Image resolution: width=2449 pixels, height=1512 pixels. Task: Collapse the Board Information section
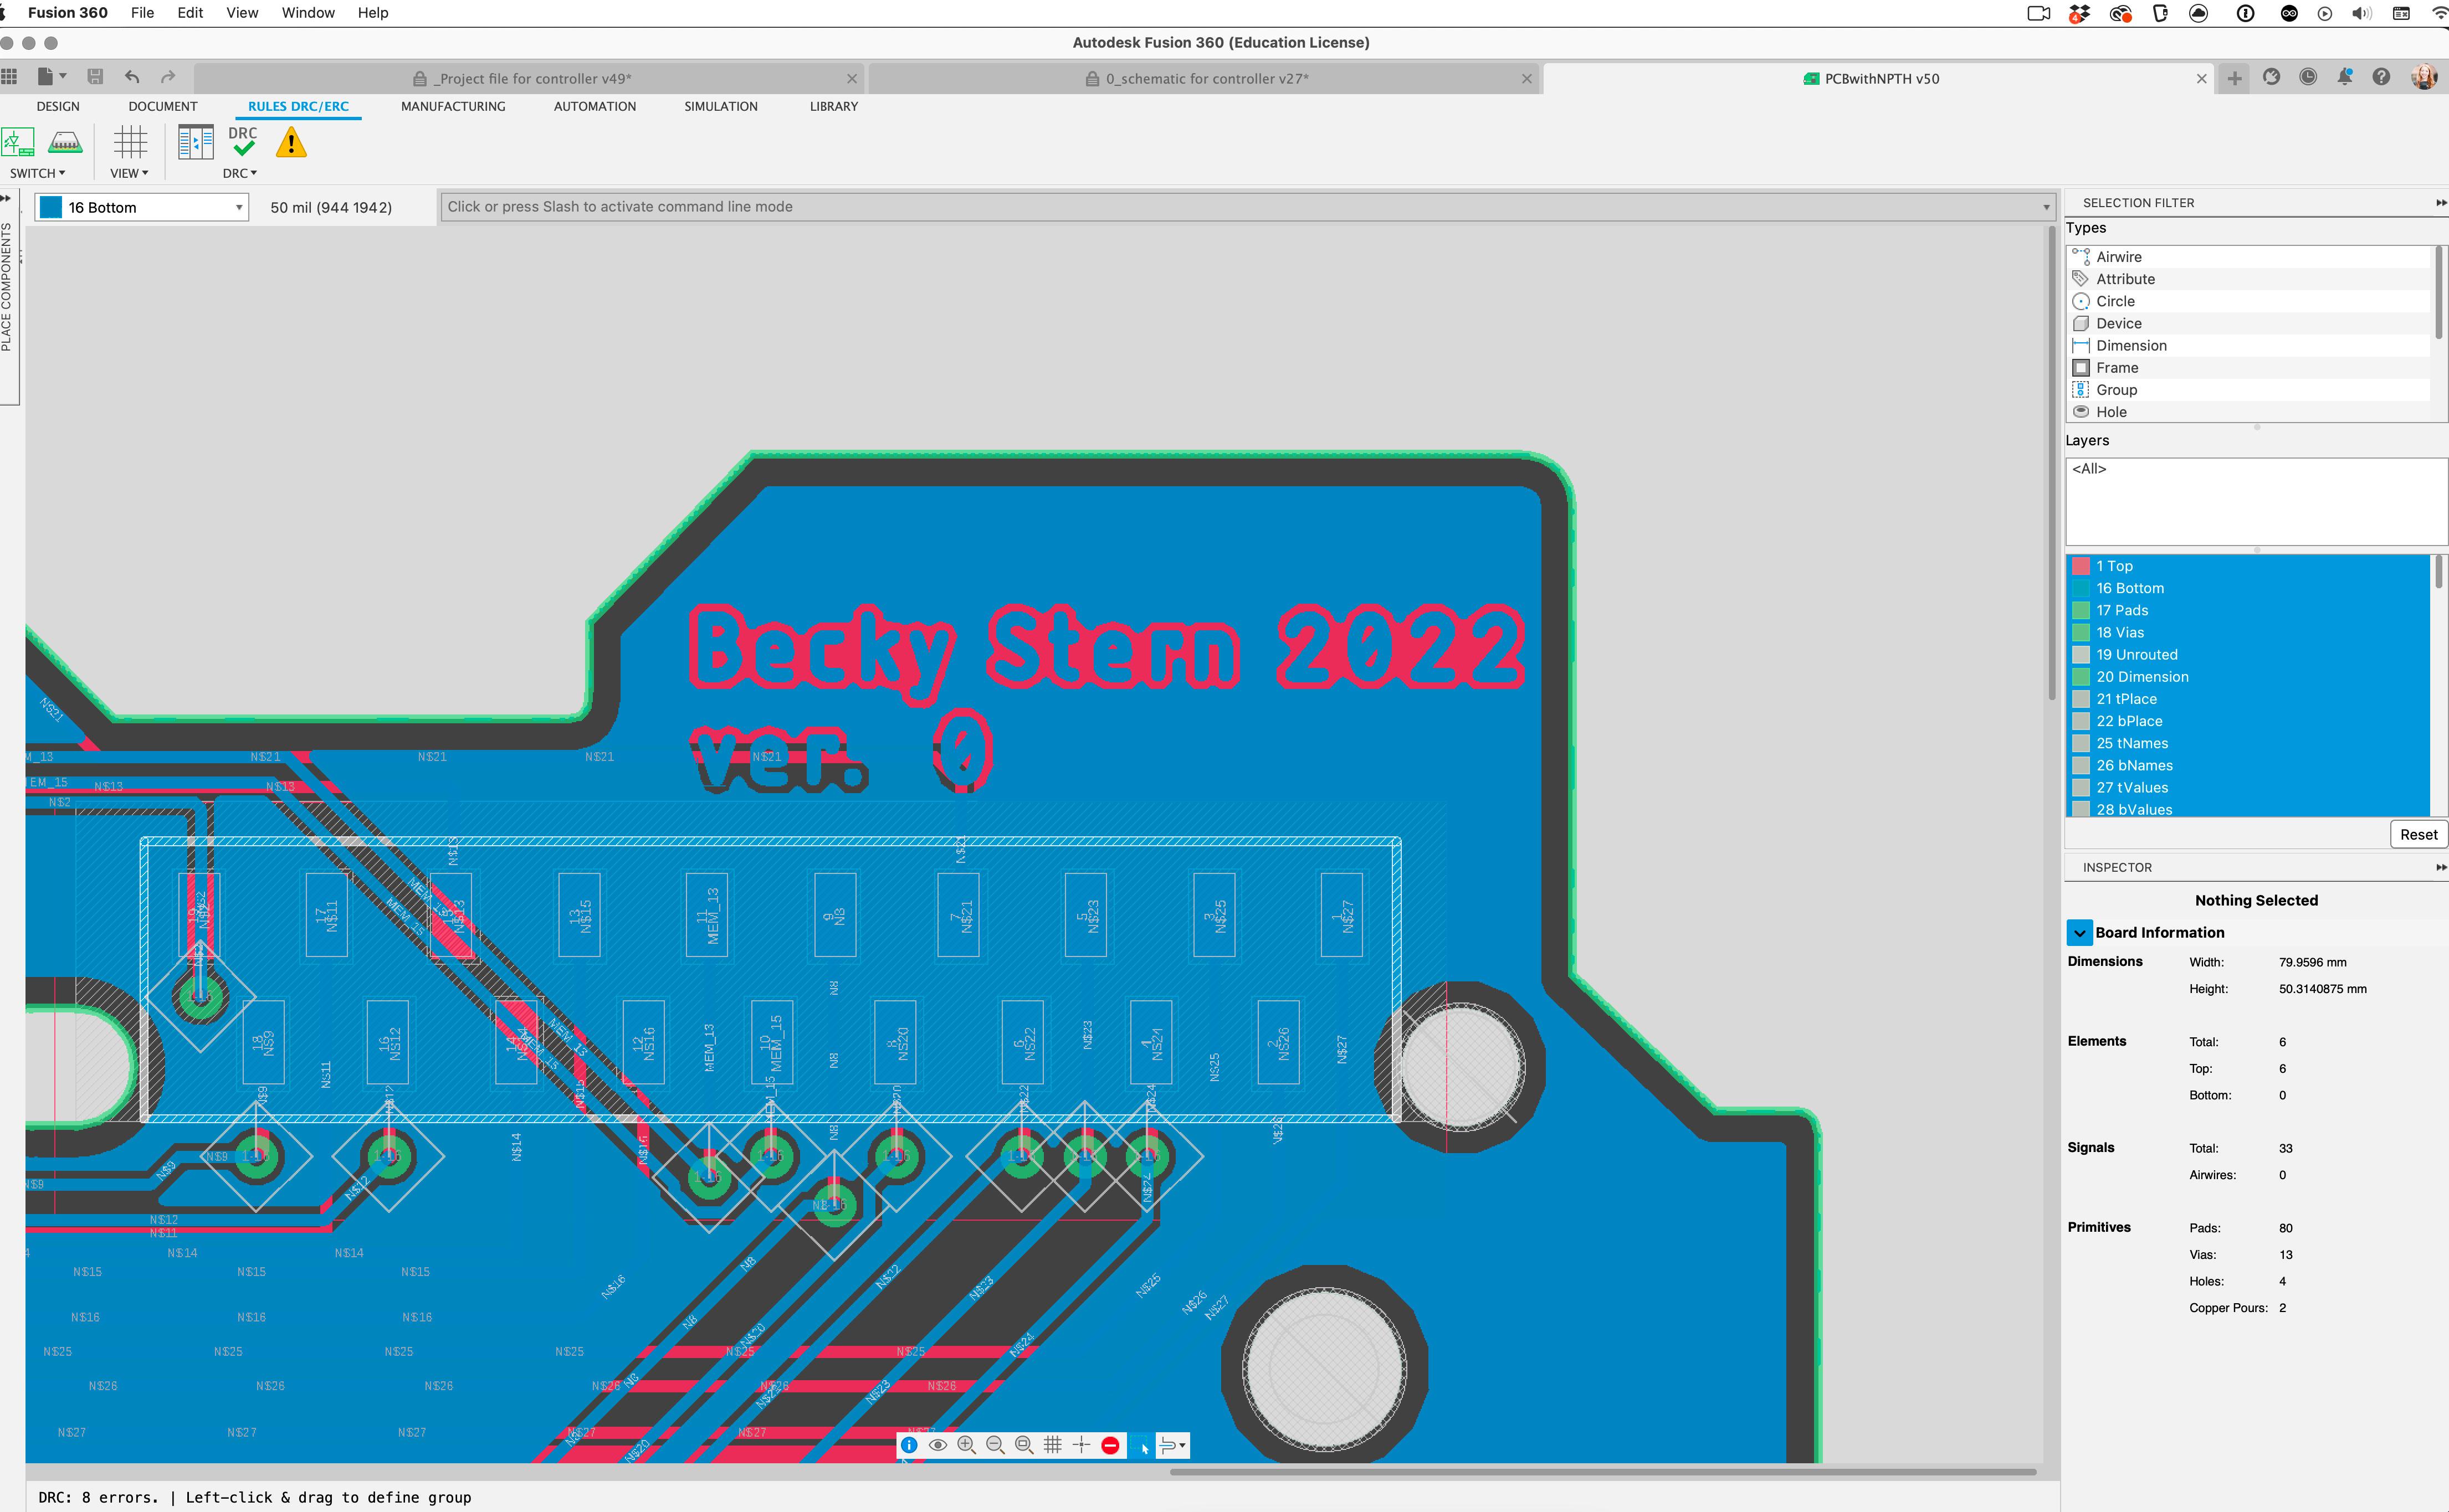coord(2080,932)
